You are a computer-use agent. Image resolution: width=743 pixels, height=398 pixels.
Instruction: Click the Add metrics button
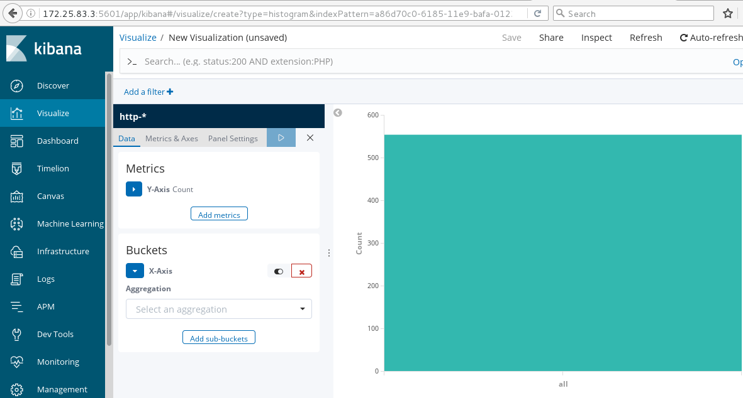pyautogui.click(x=219, y=213)
